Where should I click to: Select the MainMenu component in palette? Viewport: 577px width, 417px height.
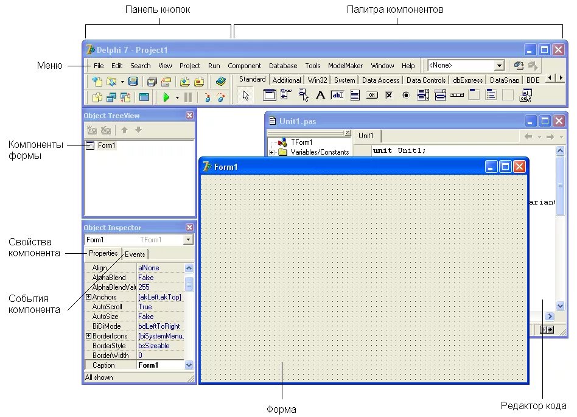[x=286, y=95]
